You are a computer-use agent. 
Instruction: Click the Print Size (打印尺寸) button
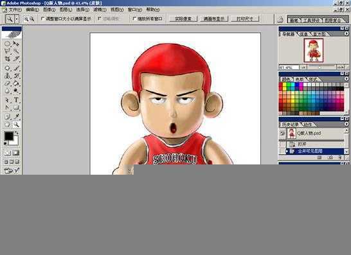pyautogui.click(x=245, y=19)
